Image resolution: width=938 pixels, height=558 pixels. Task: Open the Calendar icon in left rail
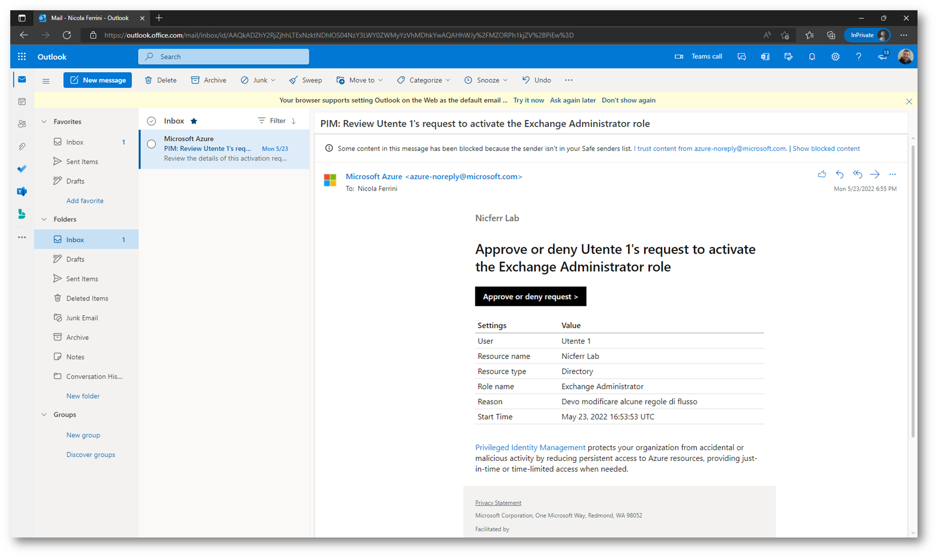(x=22, y=101)
